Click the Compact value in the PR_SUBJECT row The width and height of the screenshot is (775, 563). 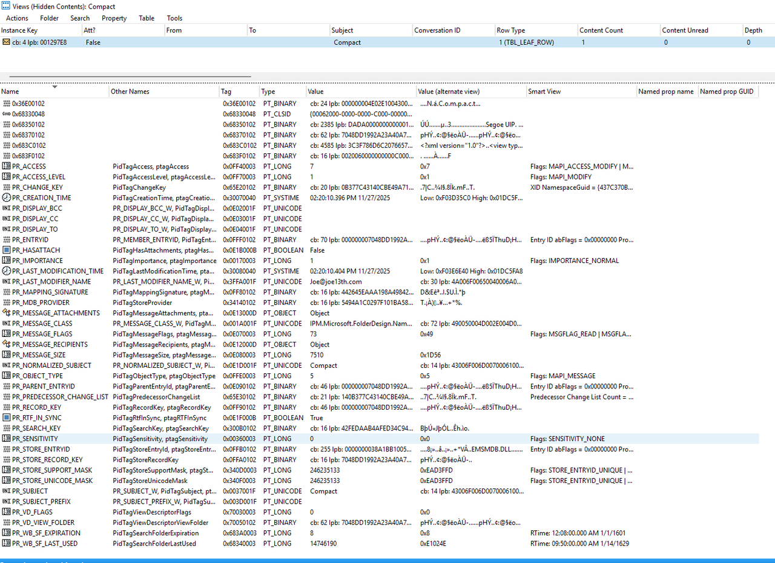[324, 491]
